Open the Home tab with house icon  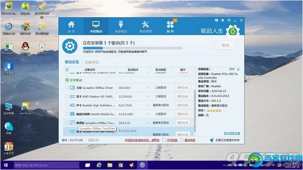pos(71,27)
